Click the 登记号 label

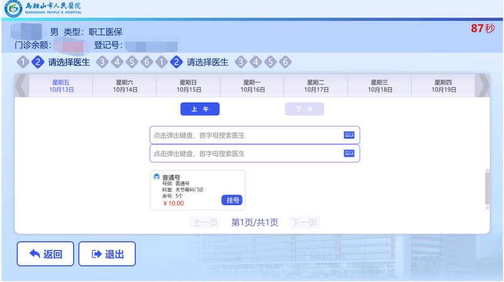pos(108,45)
